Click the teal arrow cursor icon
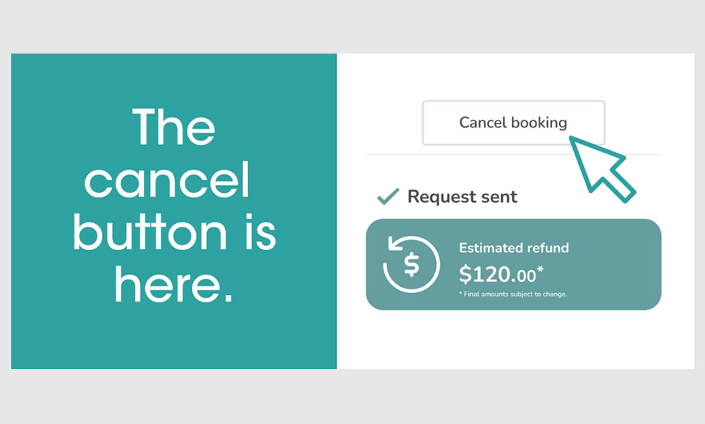The width and height of the screenshot is (705, 424). tap(601, 169)
